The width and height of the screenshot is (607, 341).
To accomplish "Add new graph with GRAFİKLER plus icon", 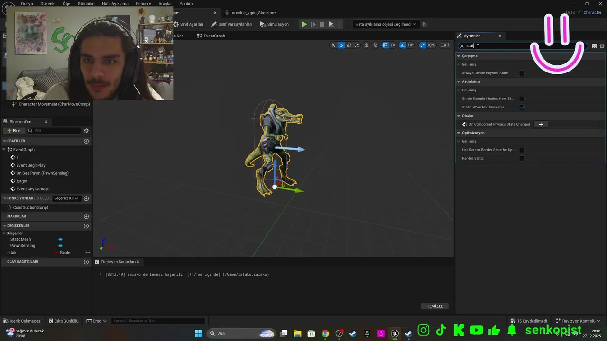I will 86,141.
